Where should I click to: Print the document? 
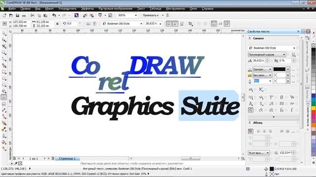24,15
